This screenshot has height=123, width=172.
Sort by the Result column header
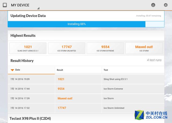tap(78, 70)
